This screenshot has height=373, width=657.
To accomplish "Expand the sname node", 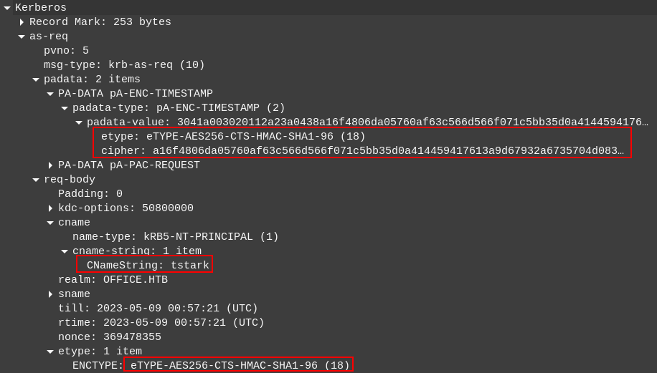I will tap(50, 294).
